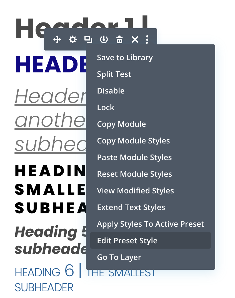Image resolution: width=235 pixels, height=298 pixels.
Task: Click the duplicate module icon
Action: pos(88,40)
